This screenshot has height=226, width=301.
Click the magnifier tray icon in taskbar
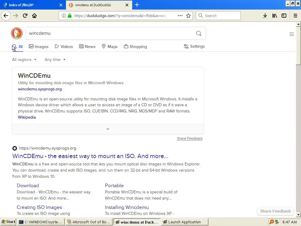pos(271,222)
